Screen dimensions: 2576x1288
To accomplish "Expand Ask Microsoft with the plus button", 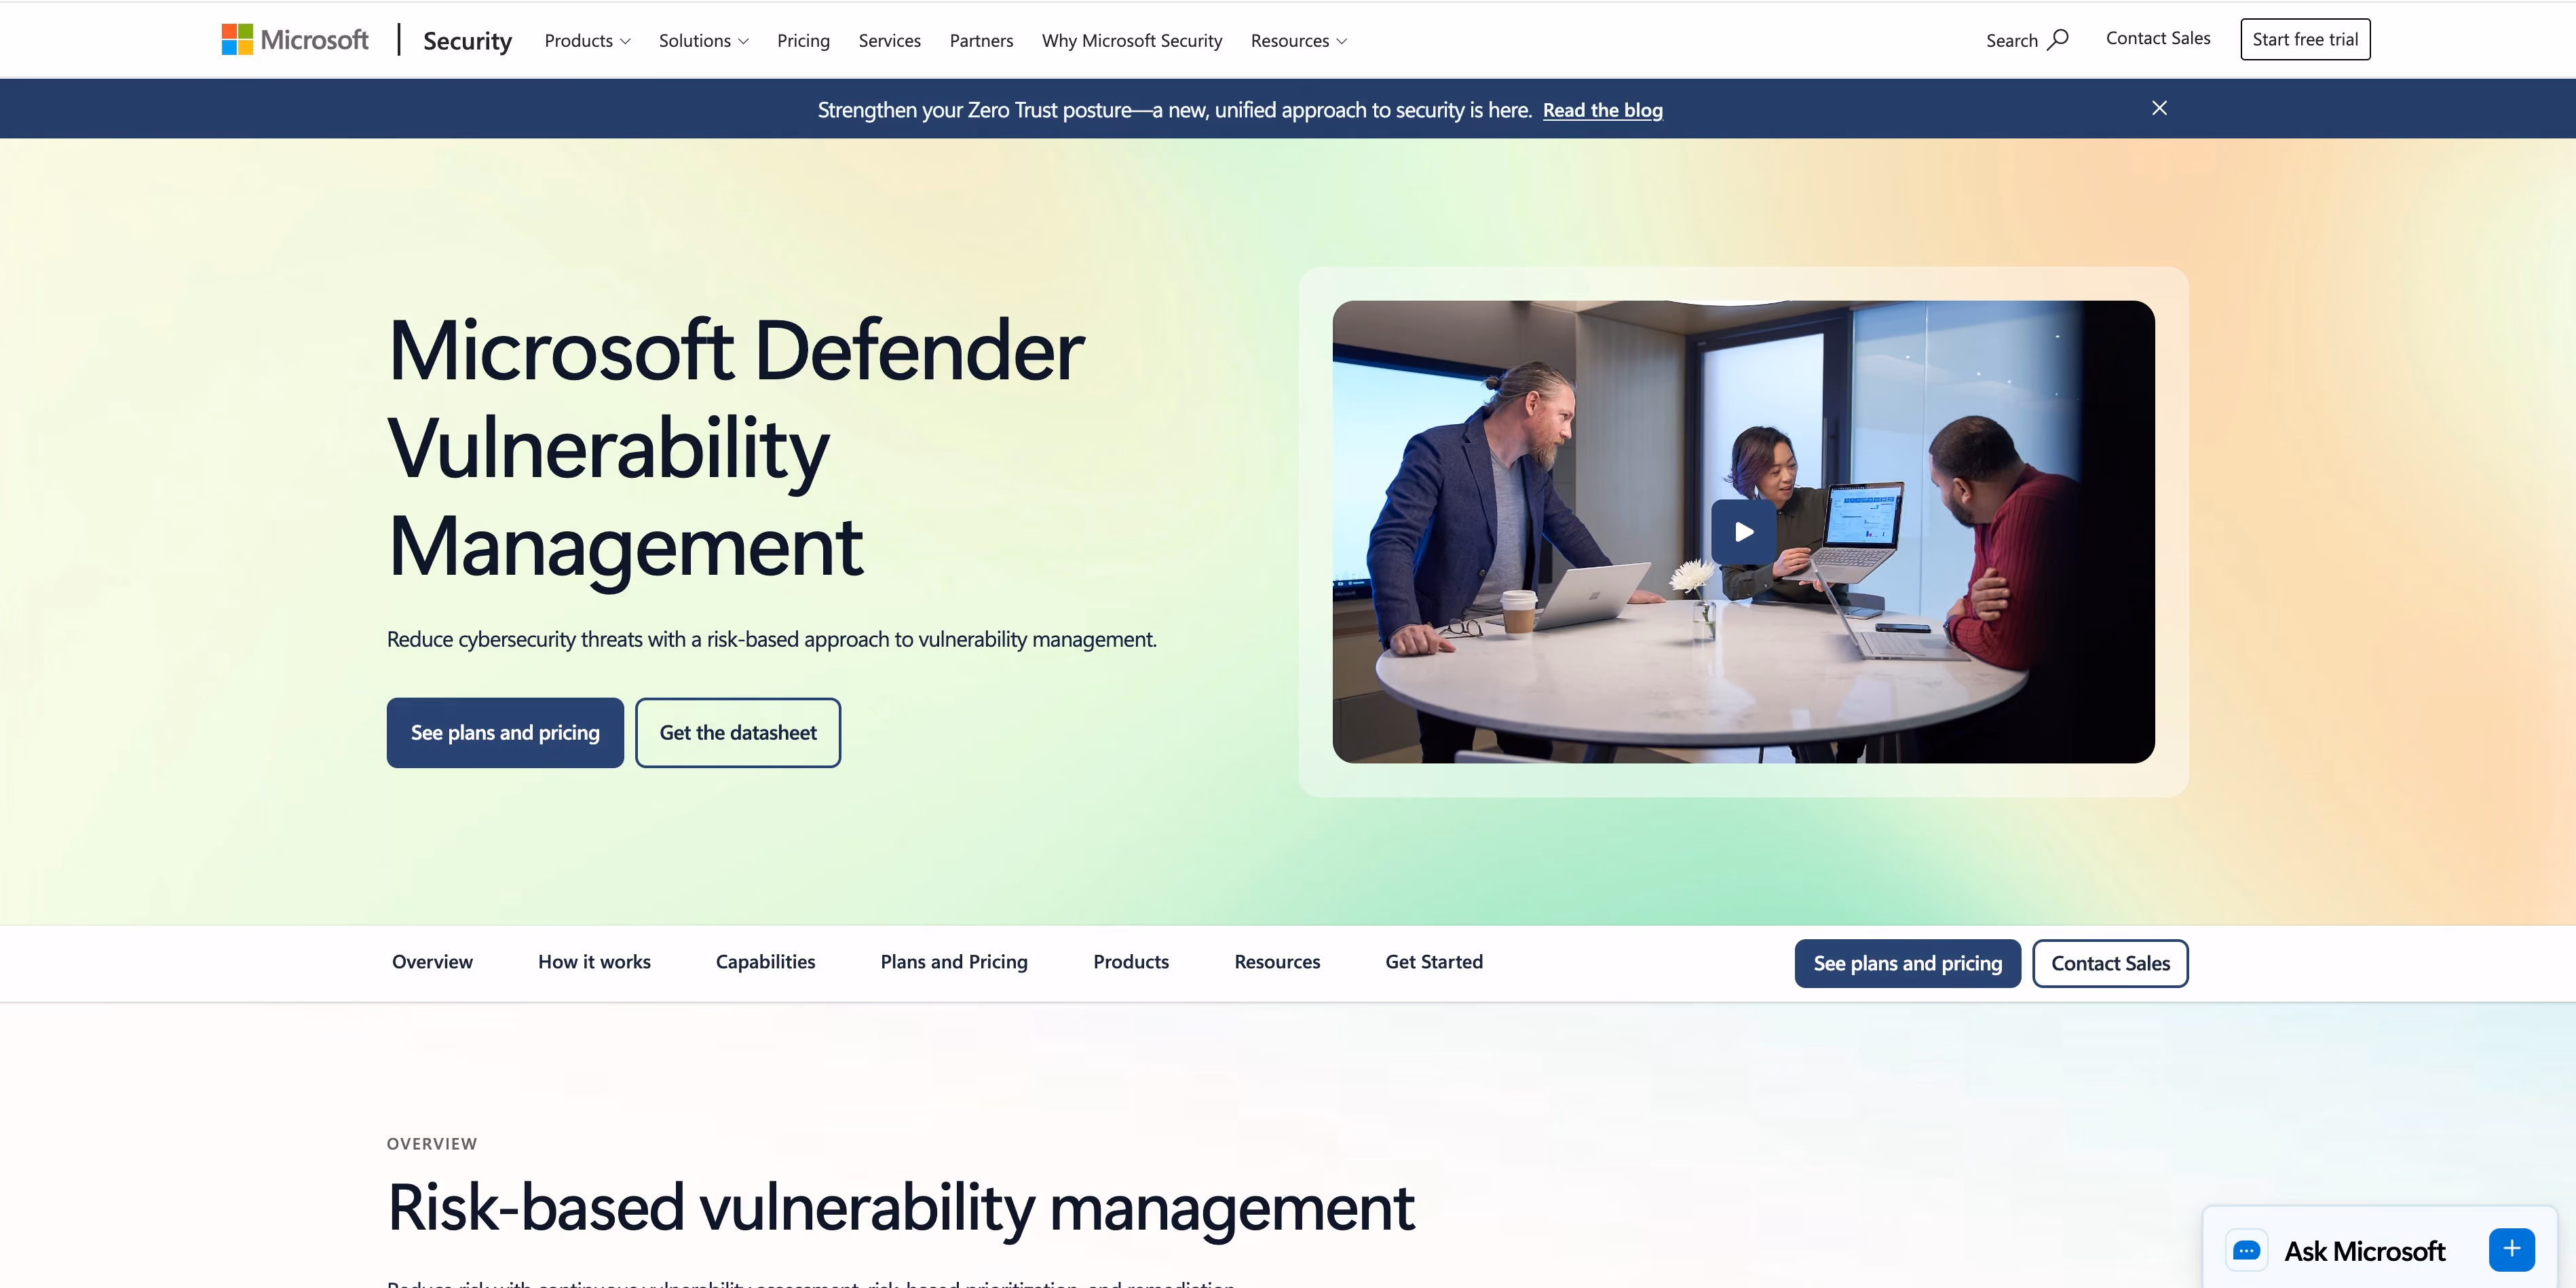I will click(x=2511, y=1249).
